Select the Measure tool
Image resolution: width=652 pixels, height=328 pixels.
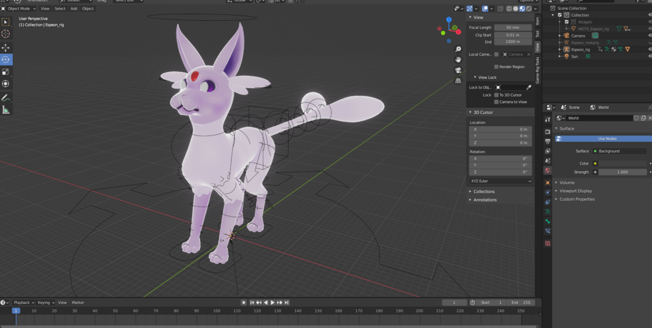click(x=5, y=110)
